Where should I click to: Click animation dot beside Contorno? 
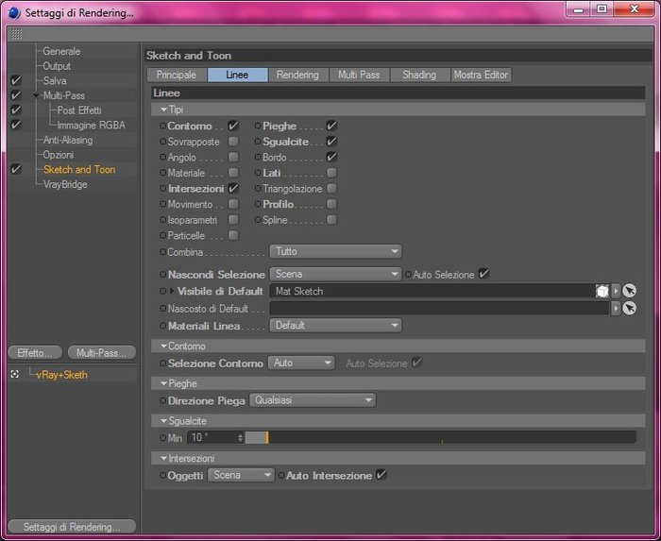tap(162, 126)
